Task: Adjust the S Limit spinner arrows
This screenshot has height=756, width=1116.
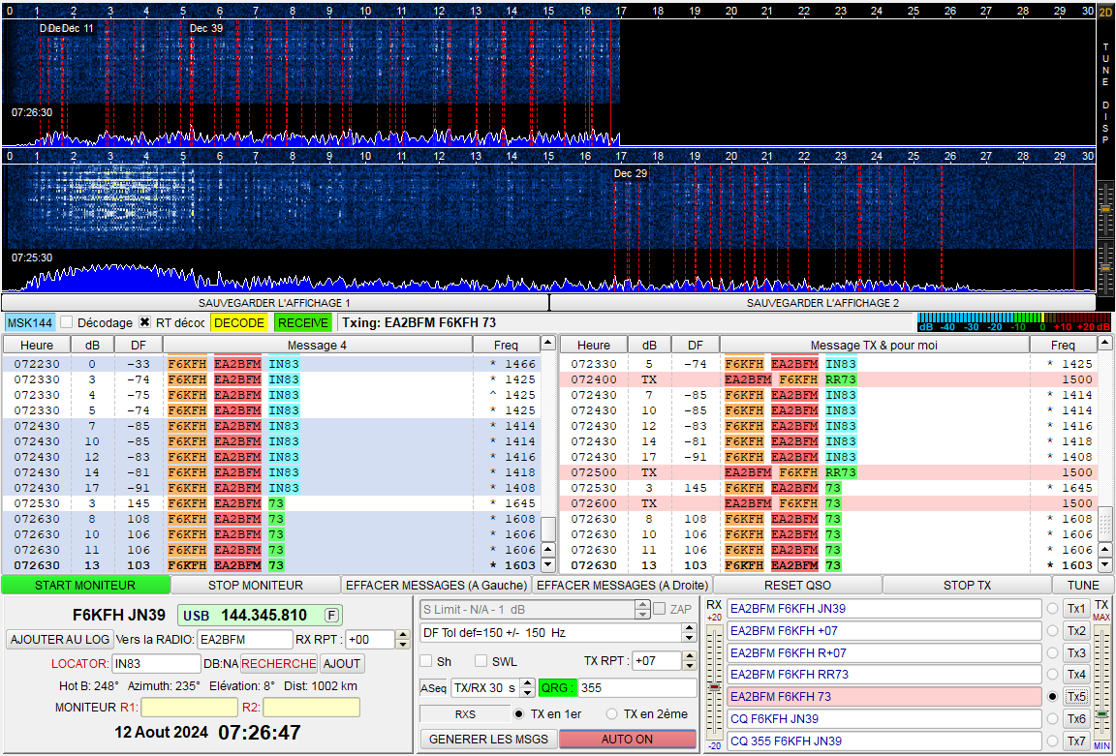Action: 641,609
